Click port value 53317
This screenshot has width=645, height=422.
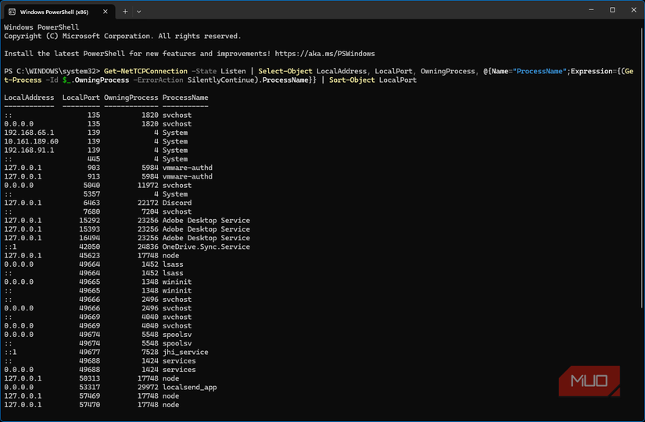[x=90, y=387]
